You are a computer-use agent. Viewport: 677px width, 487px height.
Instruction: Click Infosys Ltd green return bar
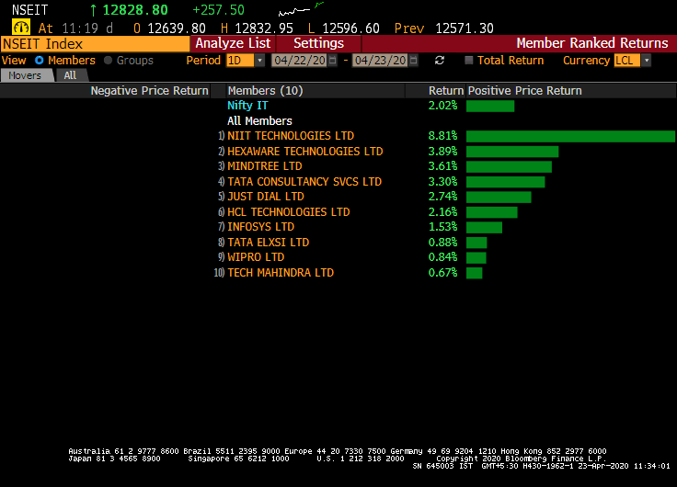coord(484,227)
